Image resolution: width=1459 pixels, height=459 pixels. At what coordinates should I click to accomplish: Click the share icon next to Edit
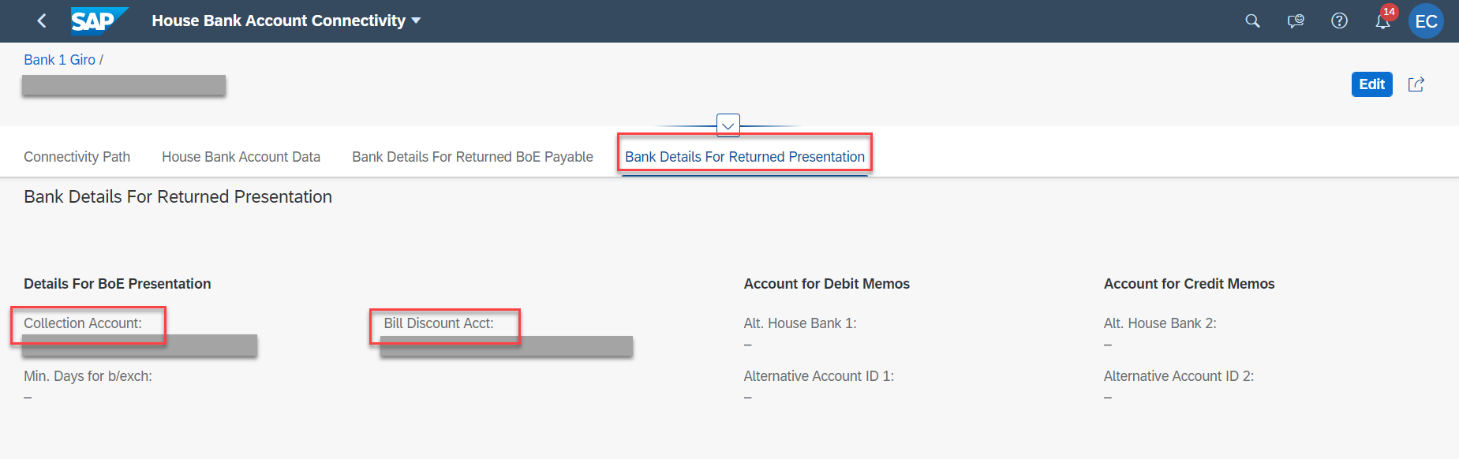(x=1416, y=84)
